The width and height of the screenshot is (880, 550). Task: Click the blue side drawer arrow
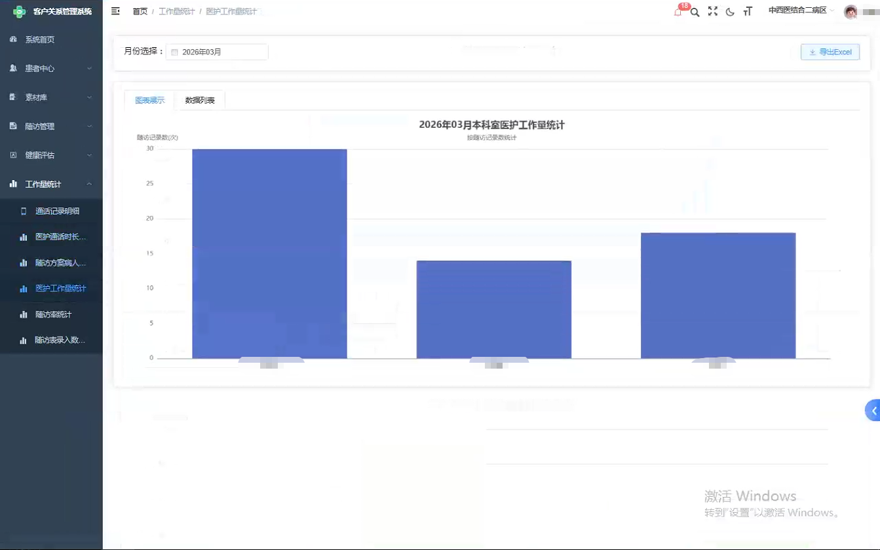point(873,411)
